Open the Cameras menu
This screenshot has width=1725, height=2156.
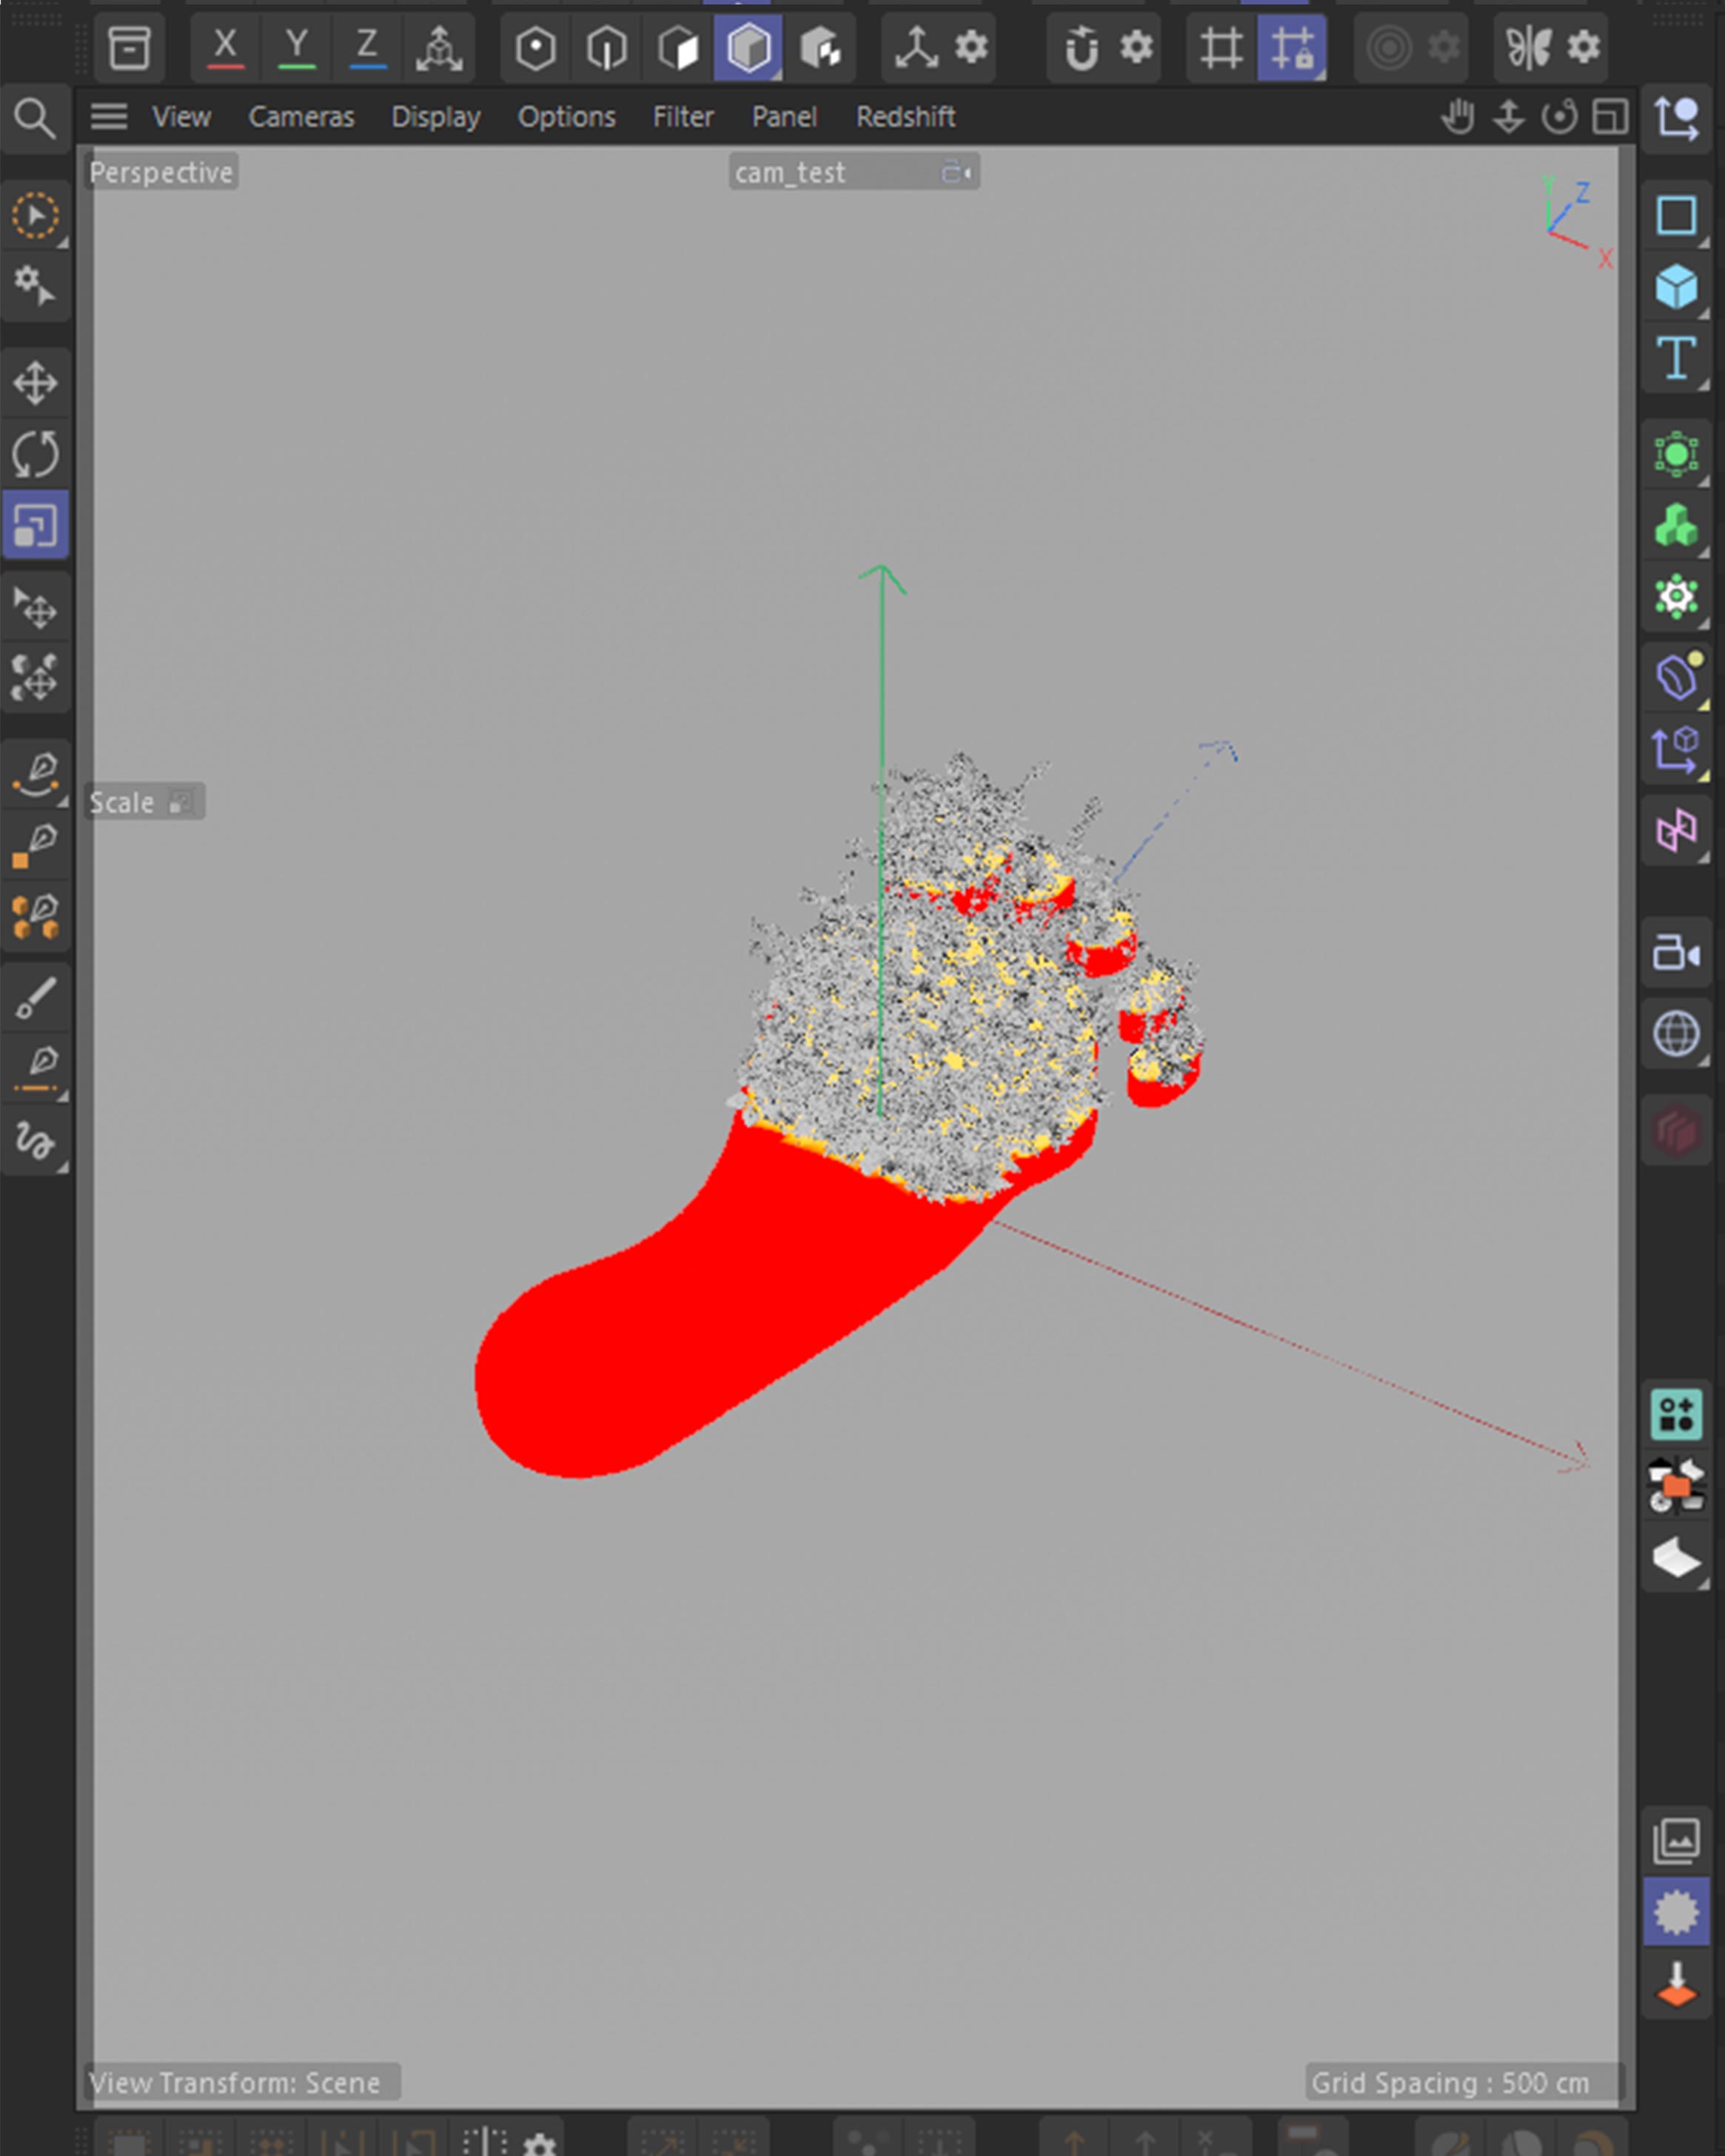click(301, 117)
